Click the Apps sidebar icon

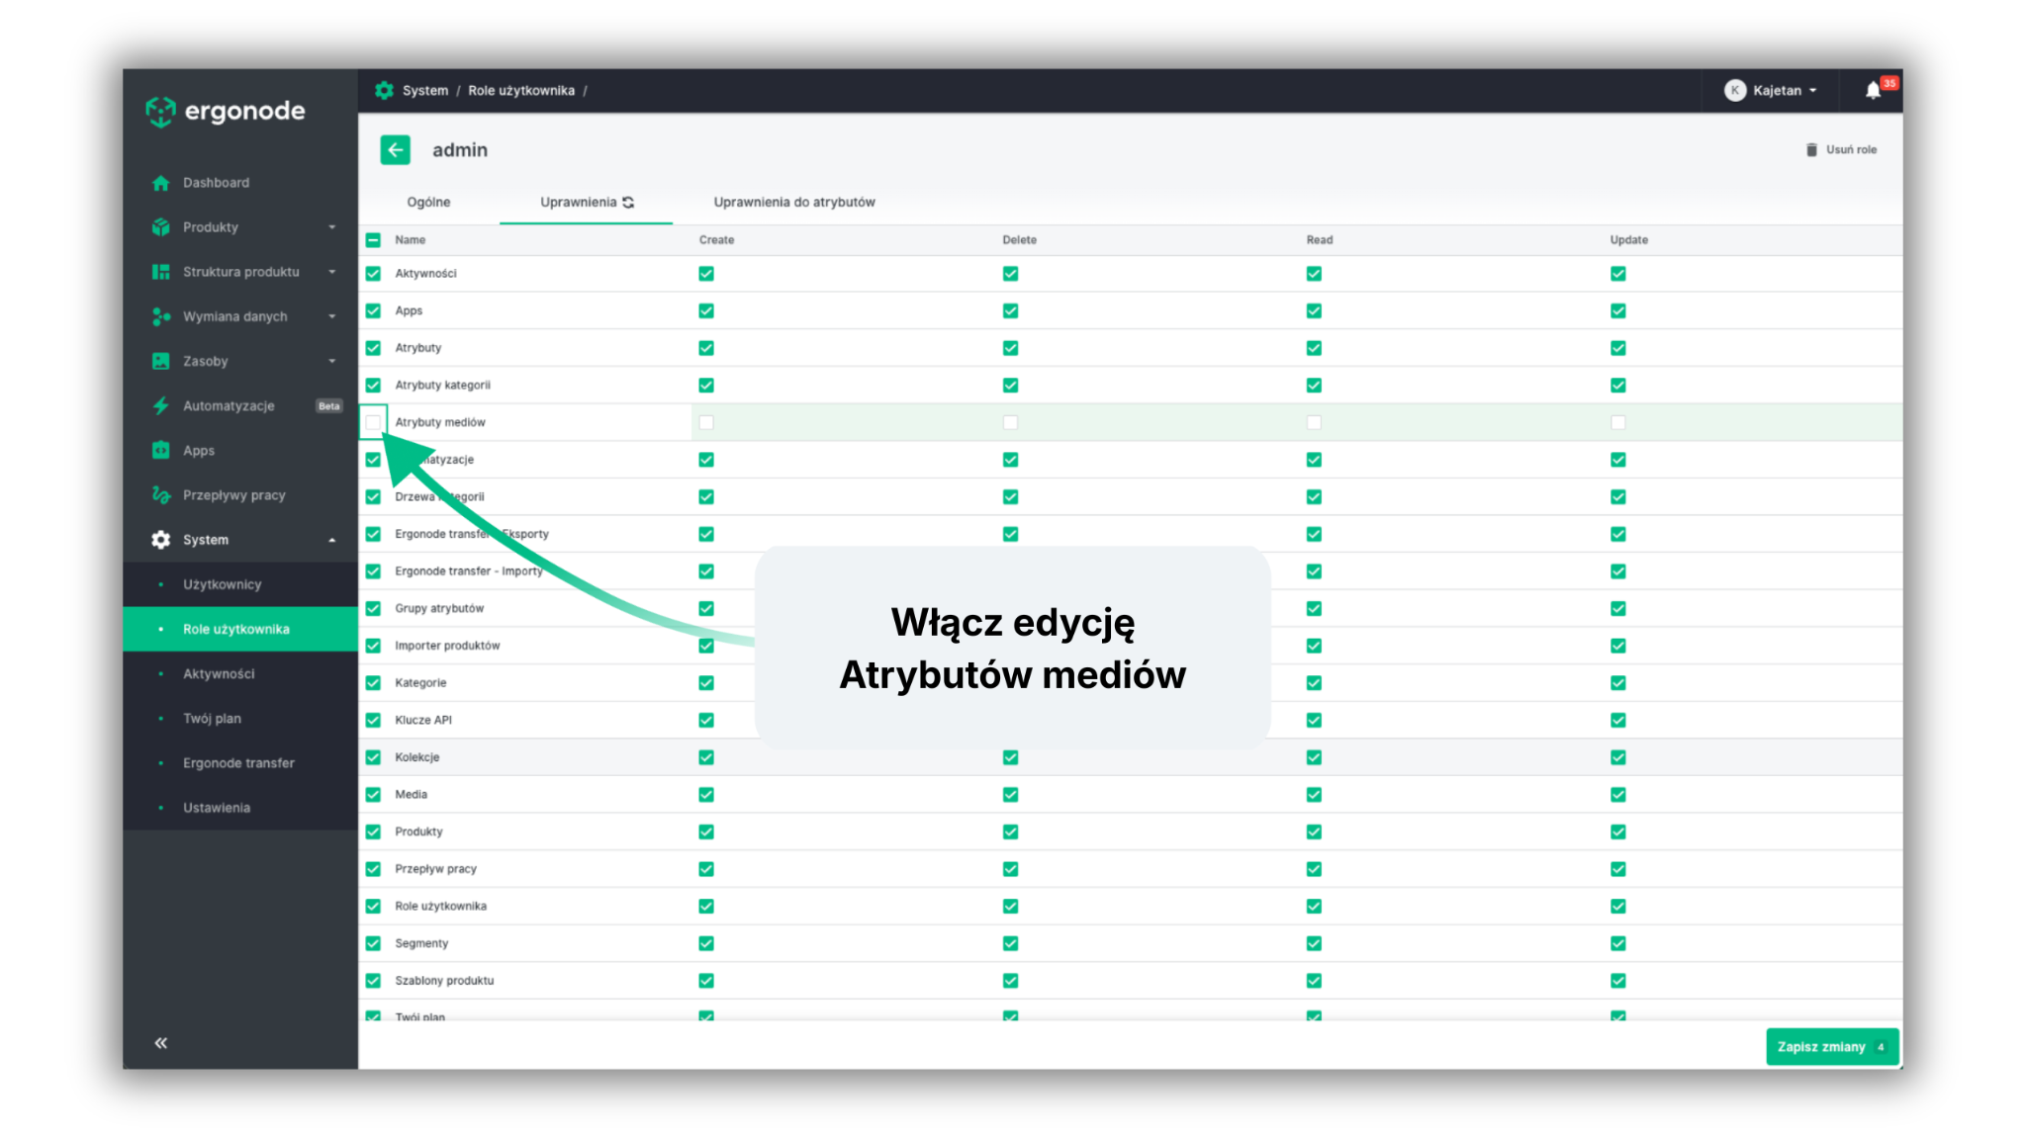161,451
